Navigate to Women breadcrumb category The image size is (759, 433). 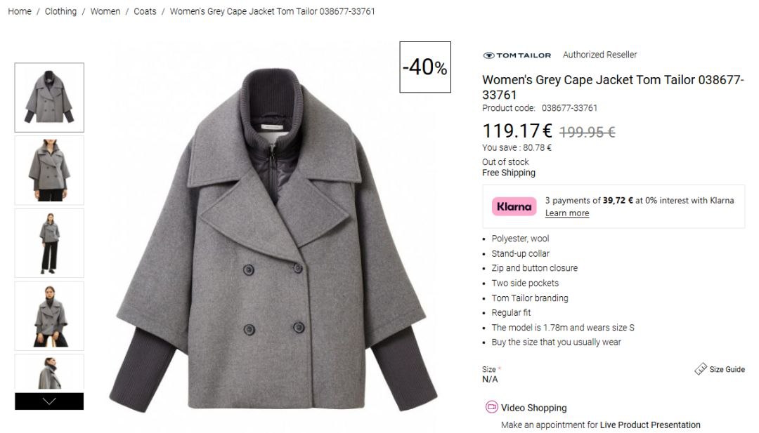[x=105, y=11]
